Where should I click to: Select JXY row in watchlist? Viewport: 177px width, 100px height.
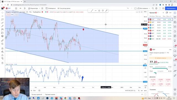pyautogui.click(x=160, y=28)
